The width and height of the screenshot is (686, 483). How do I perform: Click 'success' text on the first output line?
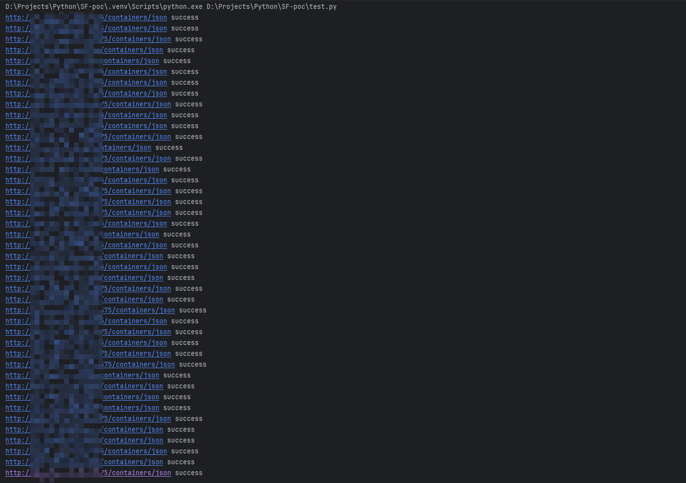point(184,18)
